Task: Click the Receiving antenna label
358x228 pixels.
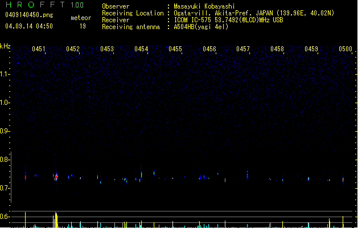Action: point(131,27)
